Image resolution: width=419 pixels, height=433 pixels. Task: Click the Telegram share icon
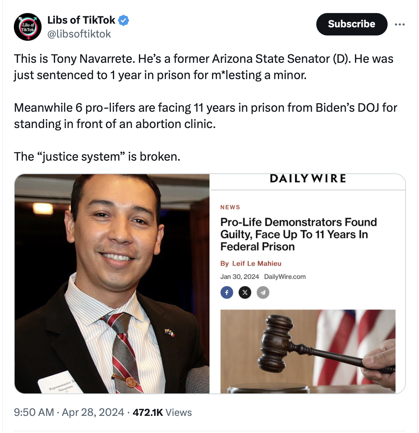[x=263, y=292]
